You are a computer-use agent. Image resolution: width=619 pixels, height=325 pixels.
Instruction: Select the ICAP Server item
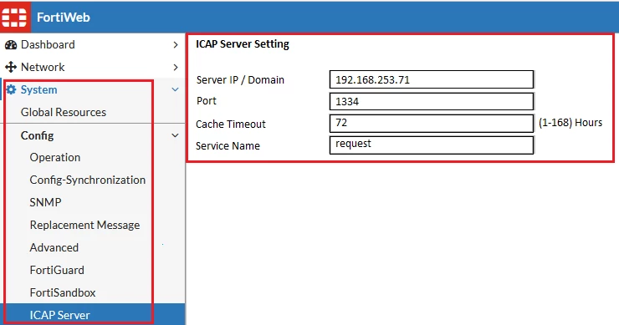coord(92,314)
